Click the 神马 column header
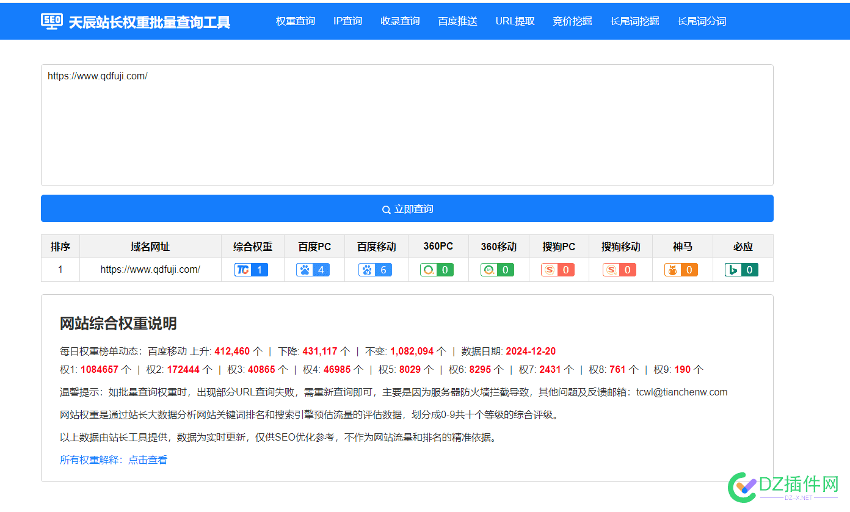The image size is (850, 512). (683, 247)
